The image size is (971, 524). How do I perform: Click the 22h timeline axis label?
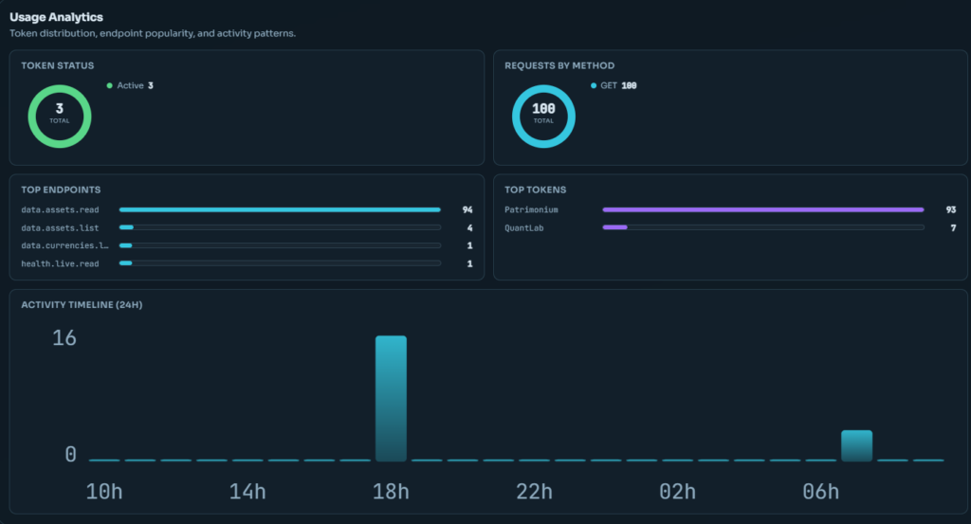(x=534, y=492)
